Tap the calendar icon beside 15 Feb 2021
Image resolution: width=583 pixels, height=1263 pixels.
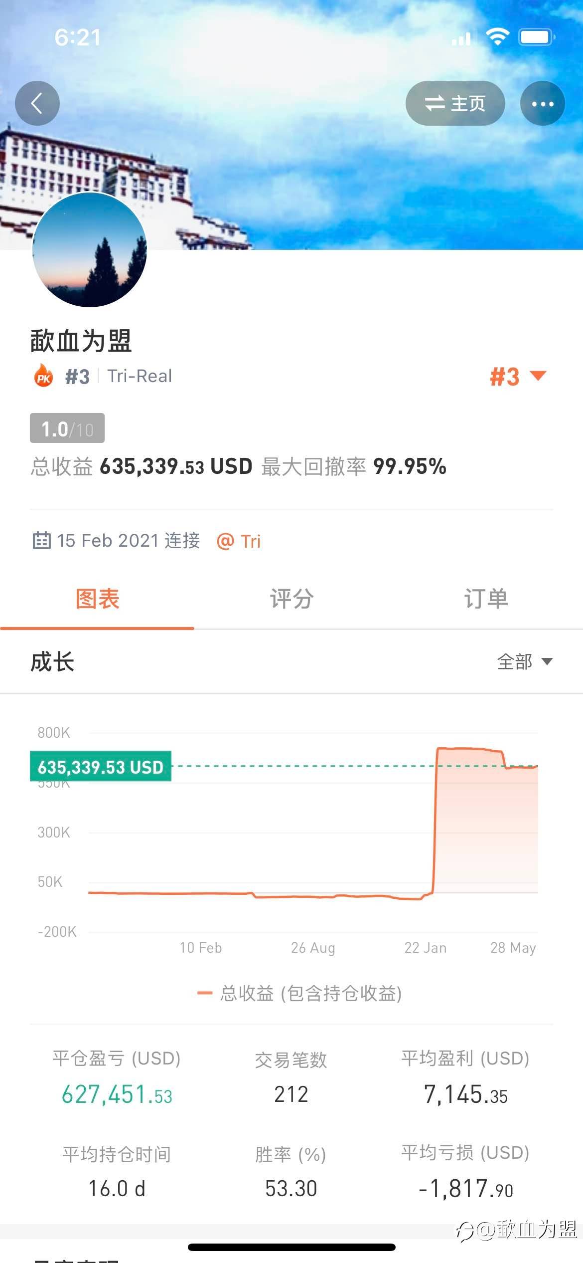coord(41,541)
